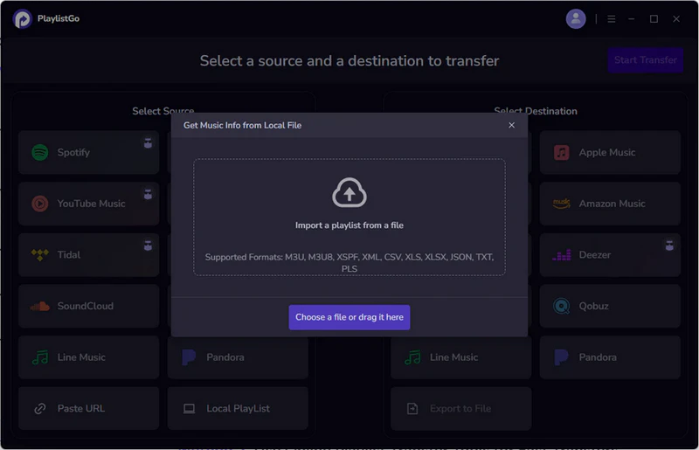The height and width of the screenshot is (450, 699).
Task: Select Tidal as the source
Action: click(89, 254)
